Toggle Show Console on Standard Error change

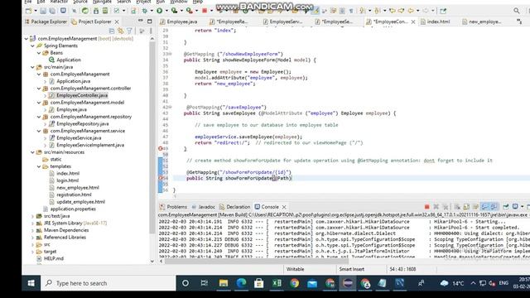pyautogui.click(x=494, y=207)
